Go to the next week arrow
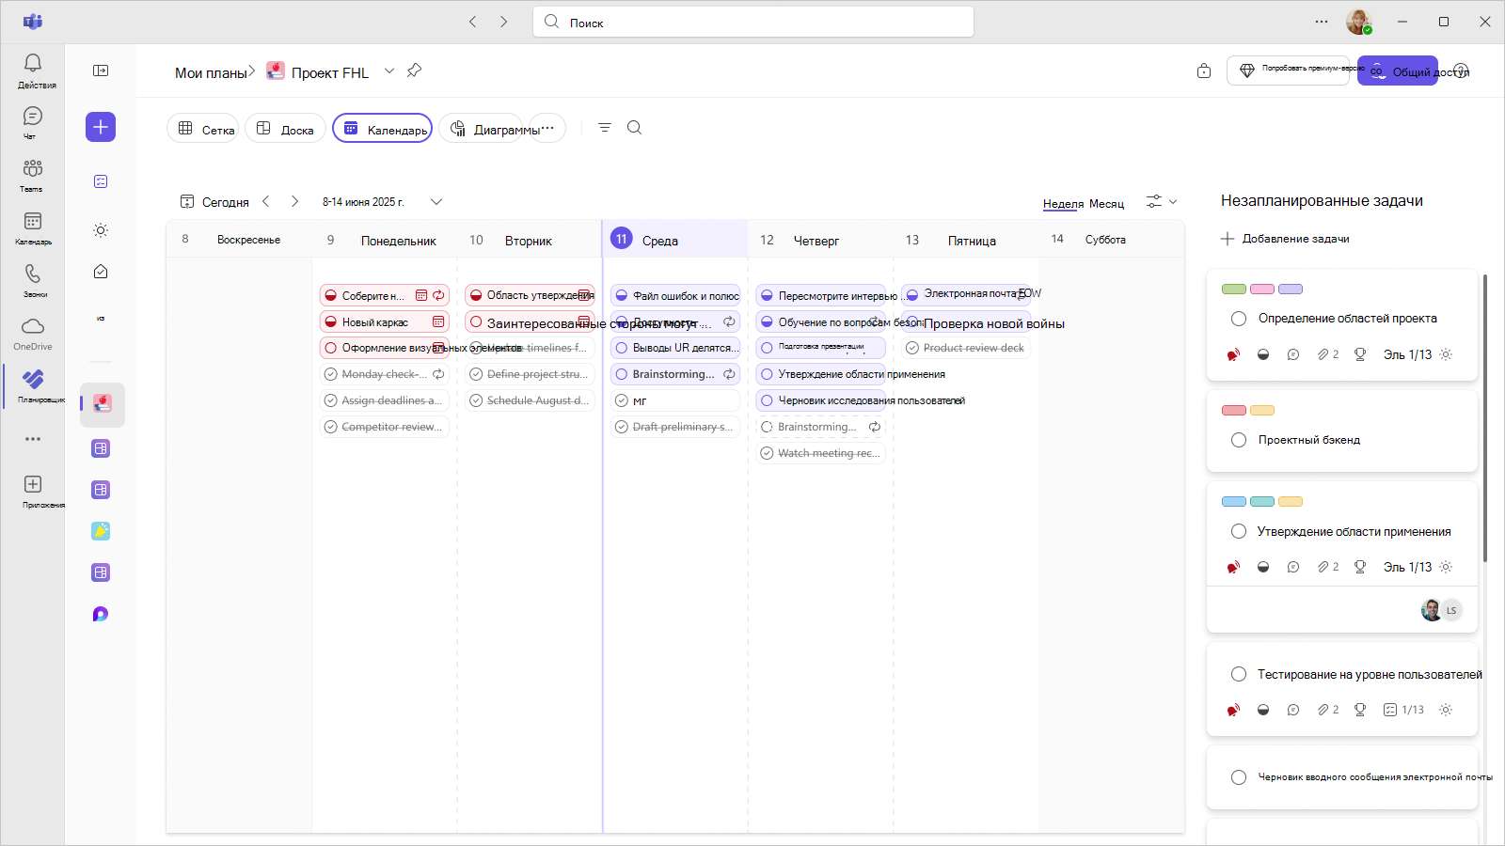Screen dimensions: 1505x846 pyautogui.click(x=295, y=201)
